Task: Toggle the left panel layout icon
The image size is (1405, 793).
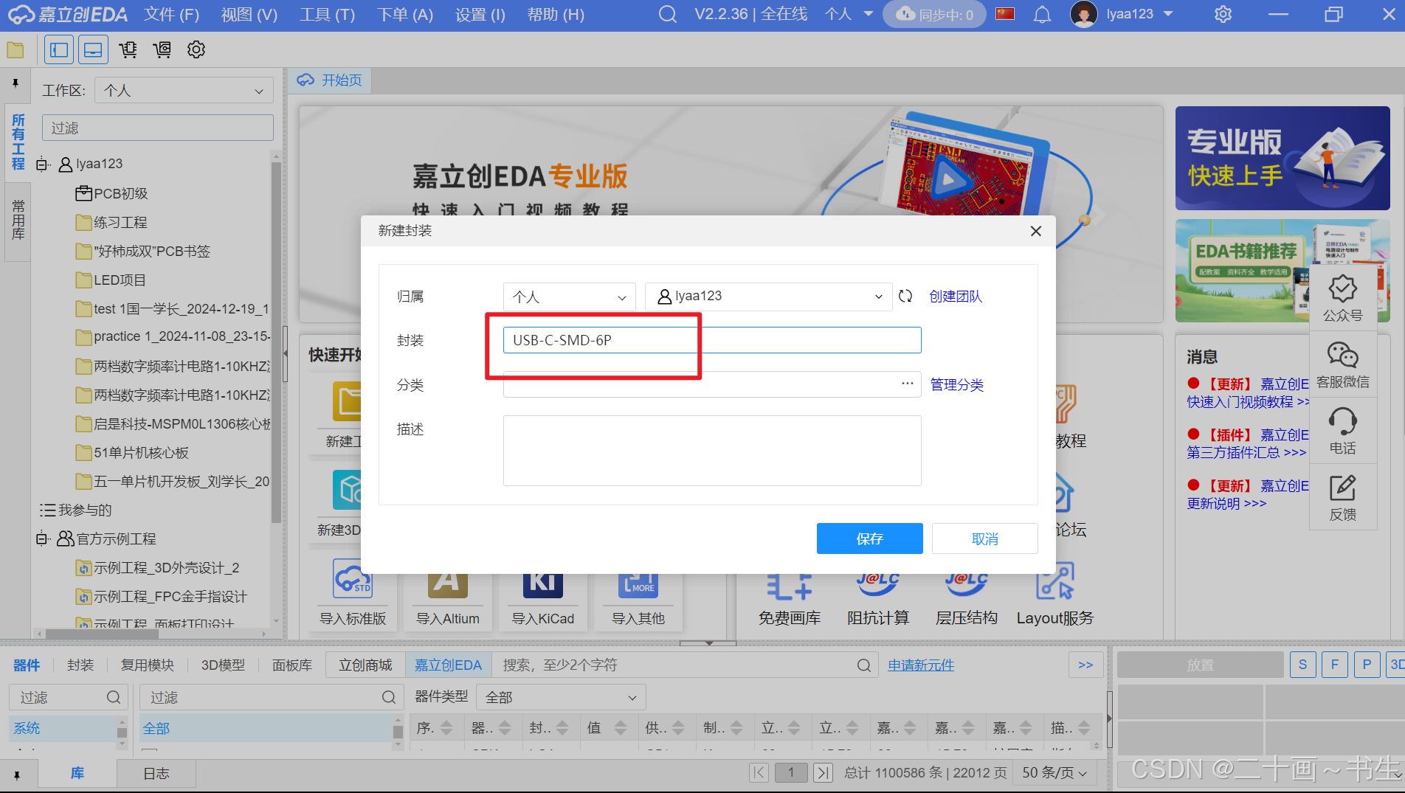Action: [59, 50]
